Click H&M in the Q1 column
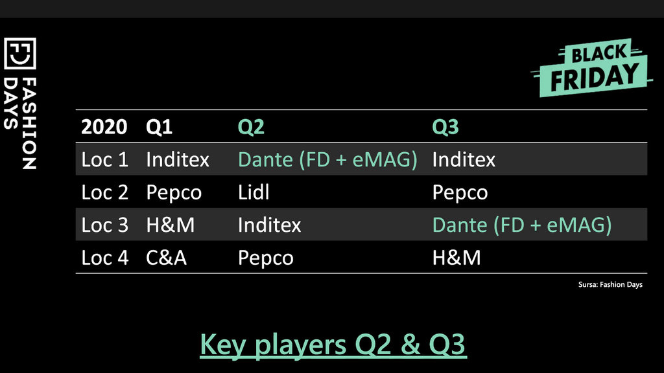The image size is (664, 373). pyautogui.click(x=171, y=225)
